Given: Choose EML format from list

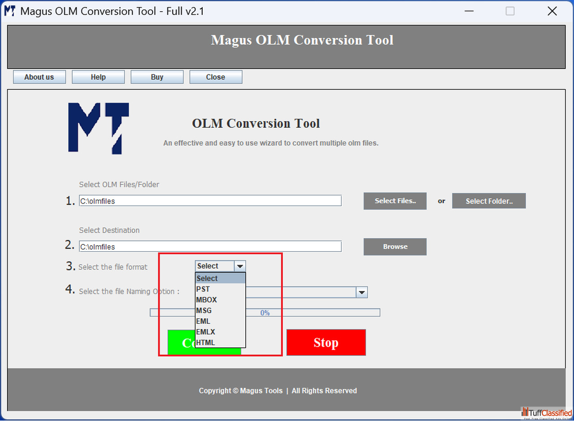Looking at the screenshot, I should pos(220,321).
